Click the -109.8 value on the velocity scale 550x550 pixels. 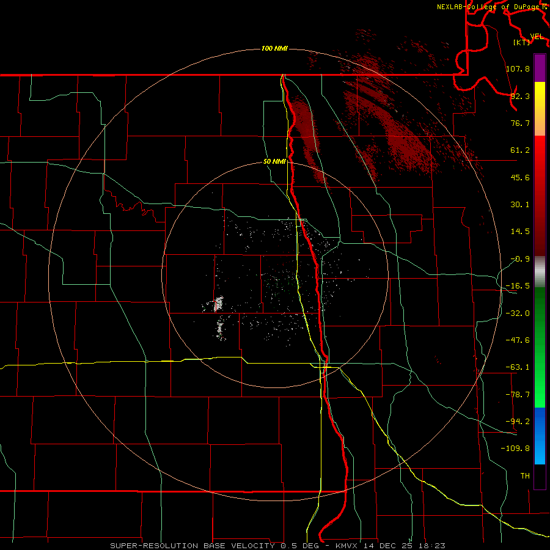(515, 449)
